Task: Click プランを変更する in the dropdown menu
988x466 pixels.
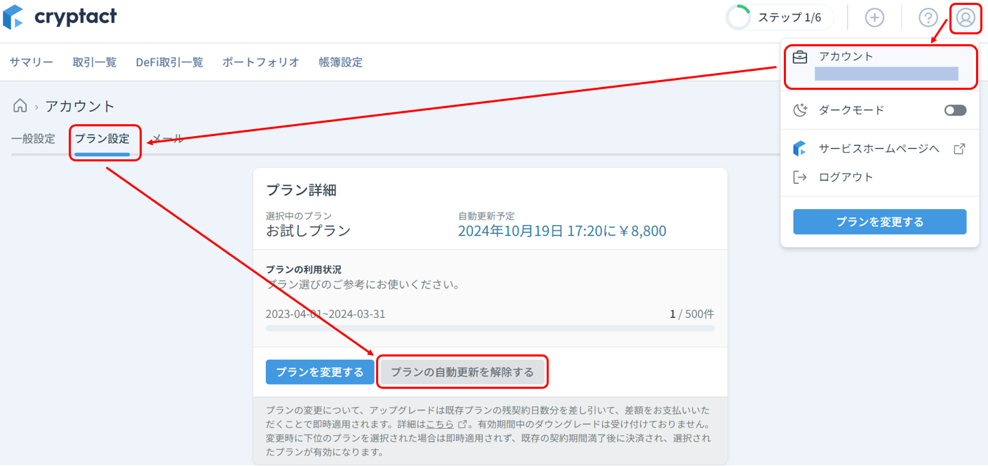Action: [880, 222]
